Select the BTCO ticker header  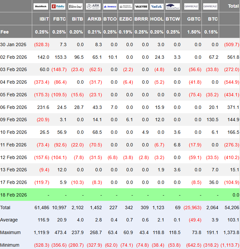click(x=110, y=19)
